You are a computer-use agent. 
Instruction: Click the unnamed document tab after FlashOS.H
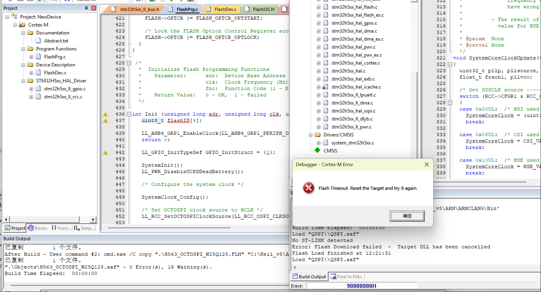[284, 9]
